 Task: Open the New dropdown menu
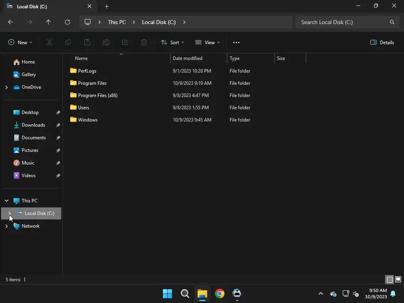point(20,43)
